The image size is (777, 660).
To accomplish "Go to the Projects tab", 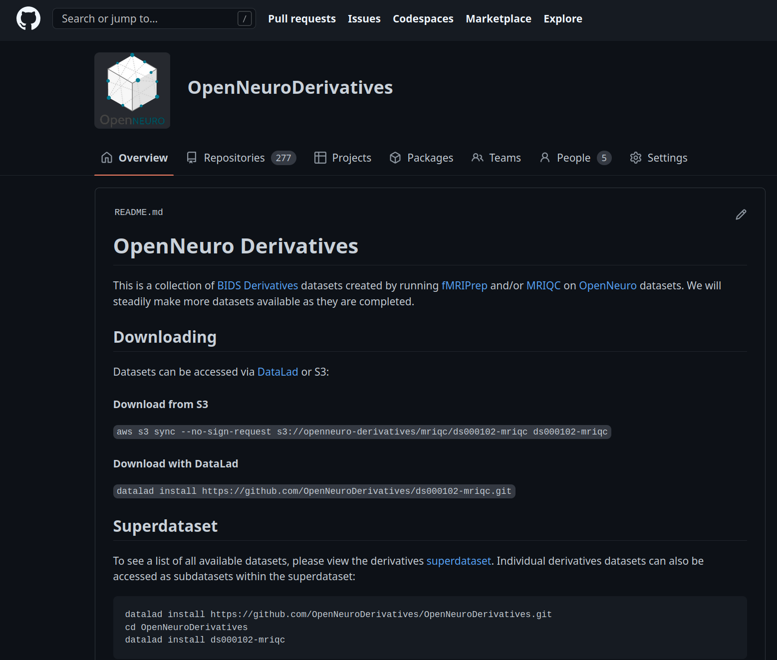I will coord(343,158).
